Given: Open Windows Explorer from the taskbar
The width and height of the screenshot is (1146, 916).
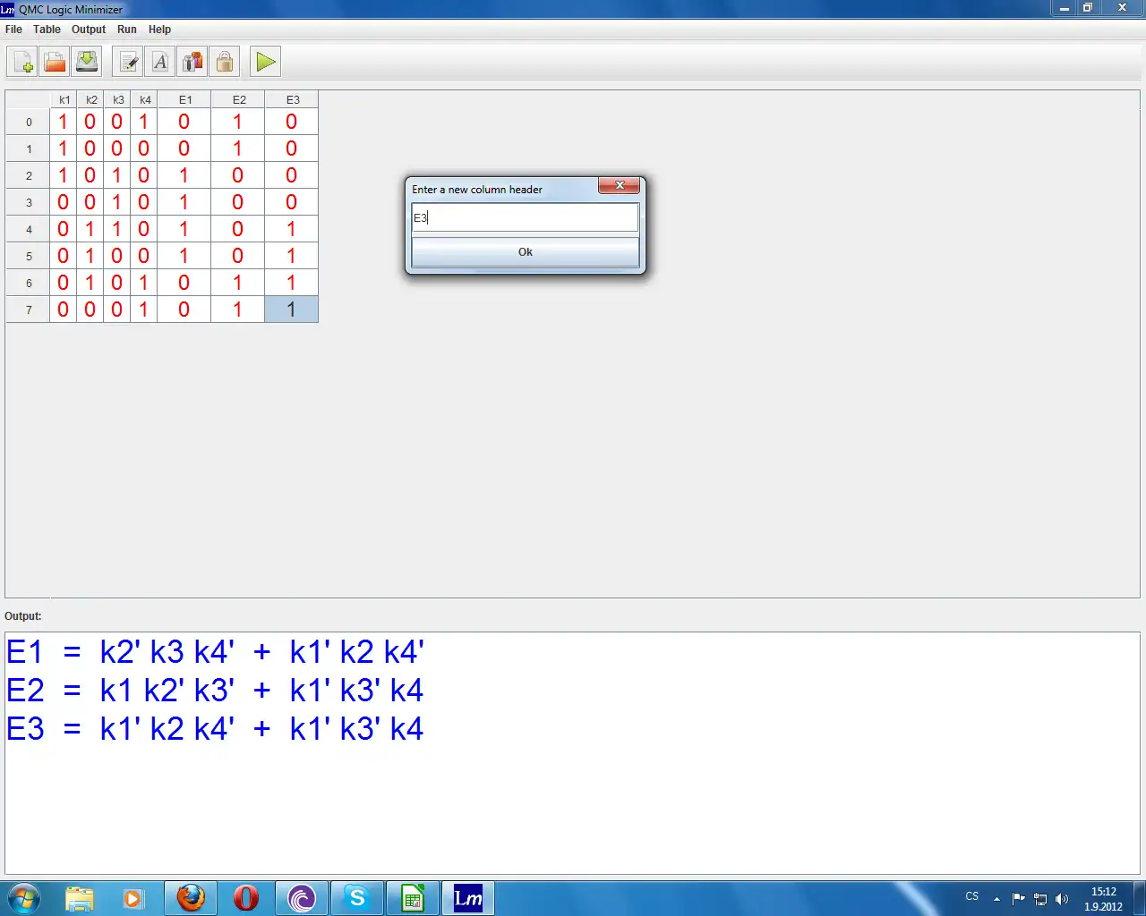Looking at the screenshot, I should 80,898.
